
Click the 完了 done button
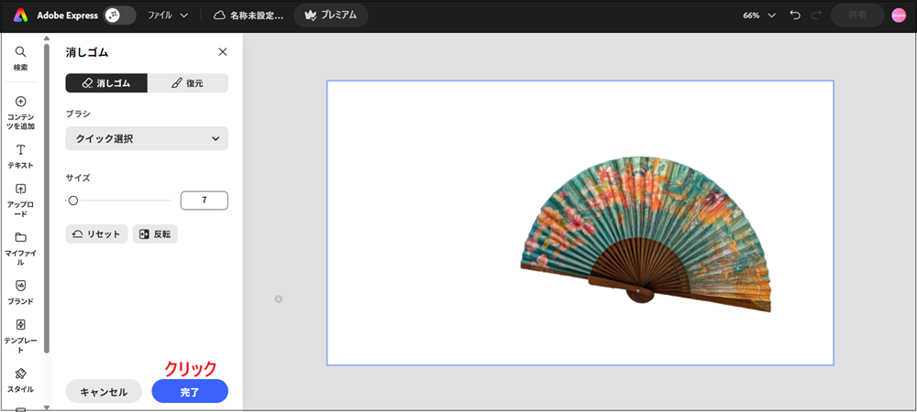pos(190,392)
